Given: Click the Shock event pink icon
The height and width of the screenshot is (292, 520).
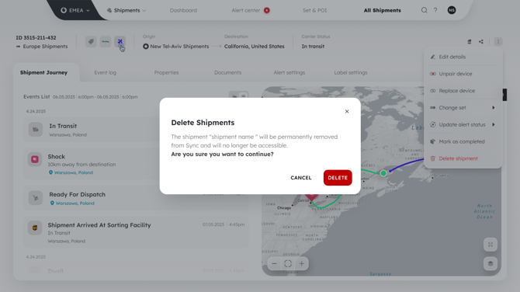Looking at the screenshot, I should 35,159.
